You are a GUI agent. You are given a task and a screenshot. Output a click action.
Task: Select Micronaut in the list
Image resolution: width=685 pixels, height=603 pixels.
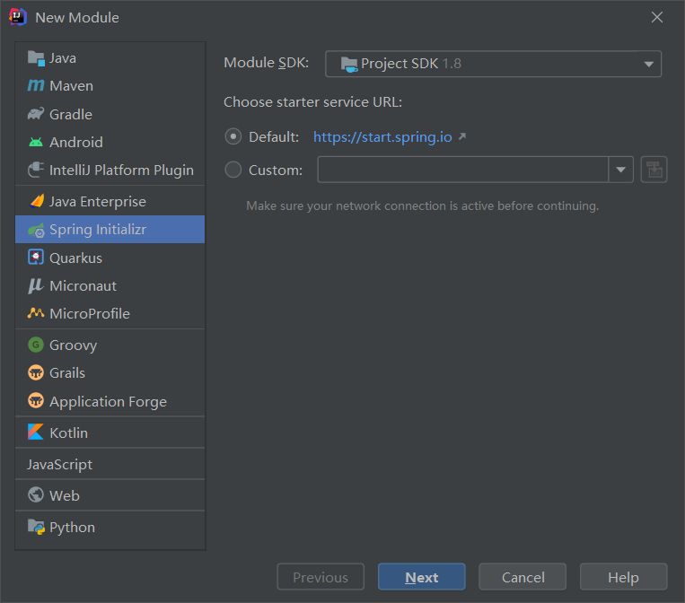[x=110, y=285]
